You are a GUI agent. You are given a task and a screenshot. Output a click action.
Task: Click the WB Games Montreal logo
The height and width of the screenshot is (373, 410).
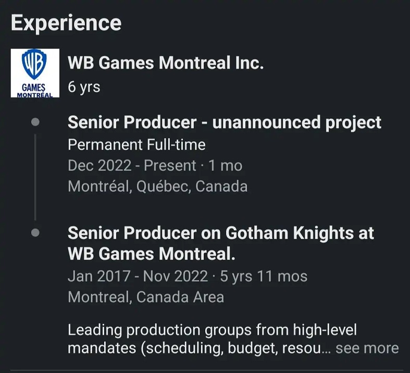point(35,73)
